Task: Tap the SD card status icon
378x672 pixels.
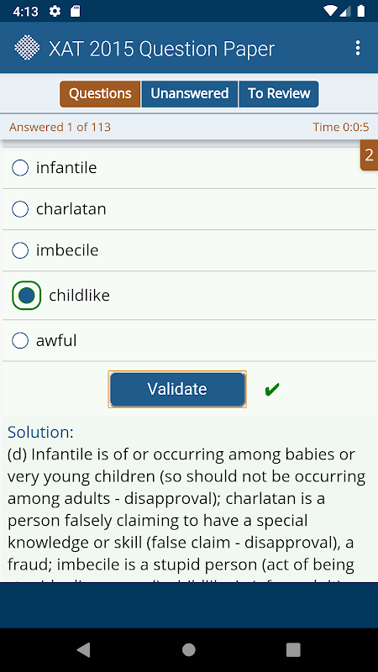Action: tap(76, 11)
